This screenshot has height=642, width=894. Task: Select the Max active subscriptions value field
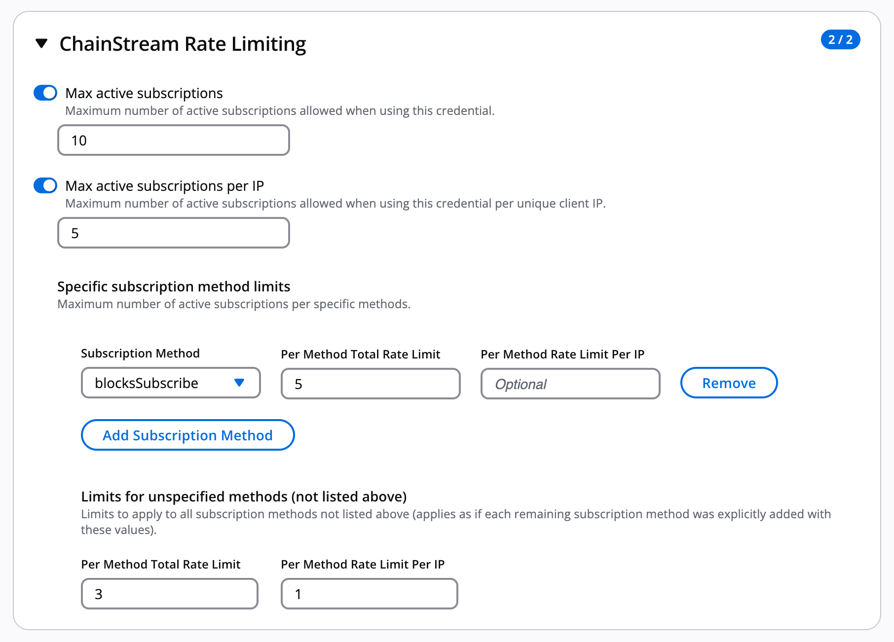click(173, 140)
